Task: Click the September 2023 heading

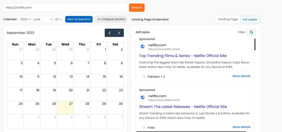Action: click(20, 33)
